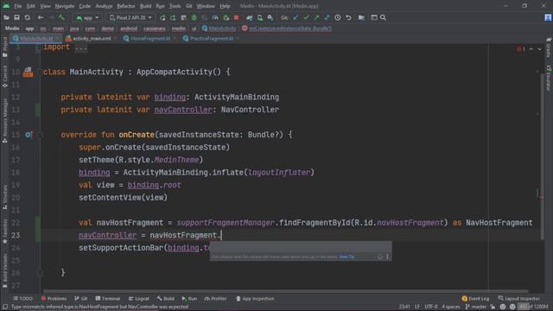Switch to the PracticeFragment.kt editor tab
The width and height of the screenshot is (553, 311).
click(211, 38)
